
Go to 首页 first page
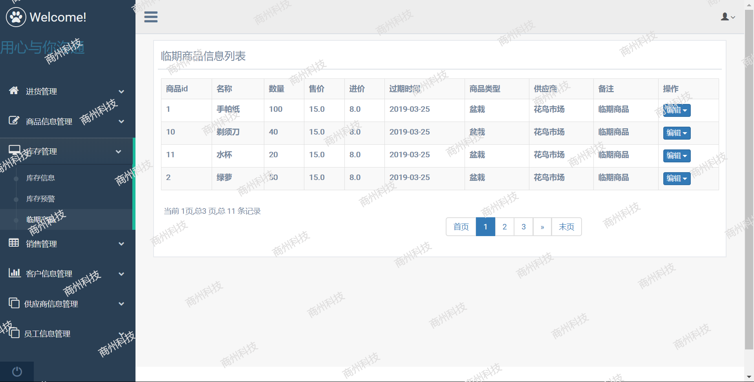click(x=461, y=227)
